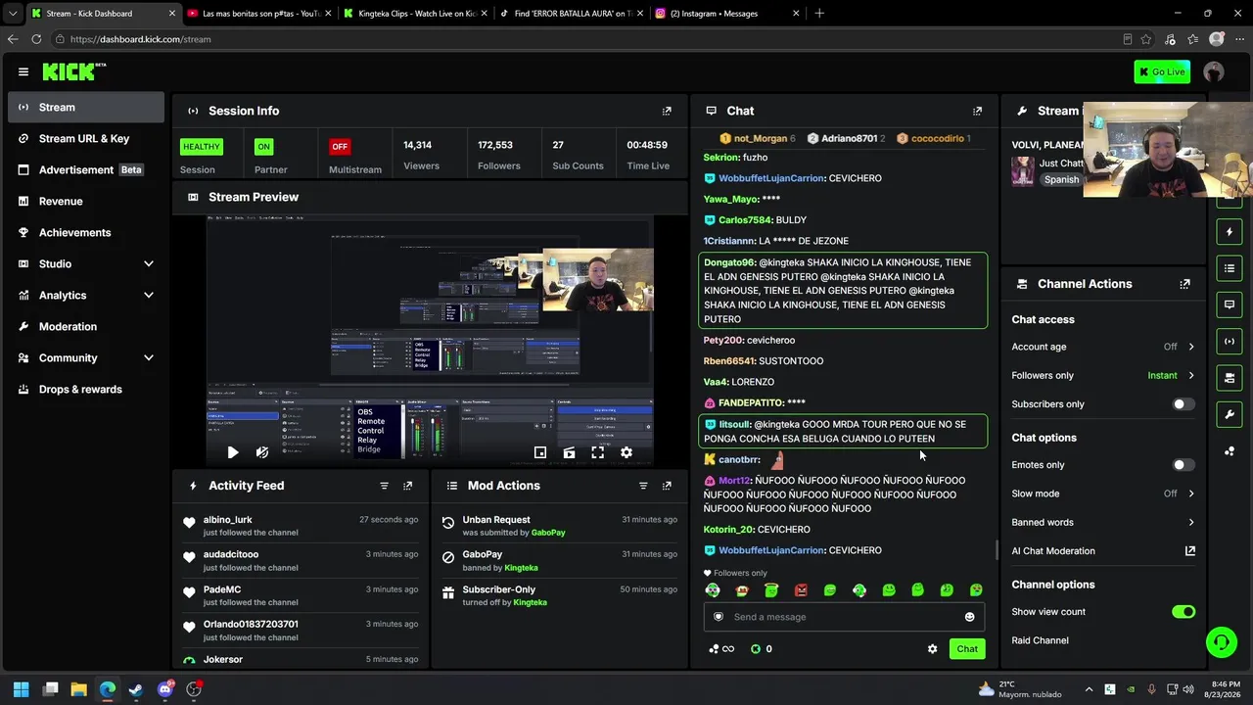Filter the Activity Feed
Image resolution: width=1253 pixels, height=705 pixels.
[x=384, y=486]
